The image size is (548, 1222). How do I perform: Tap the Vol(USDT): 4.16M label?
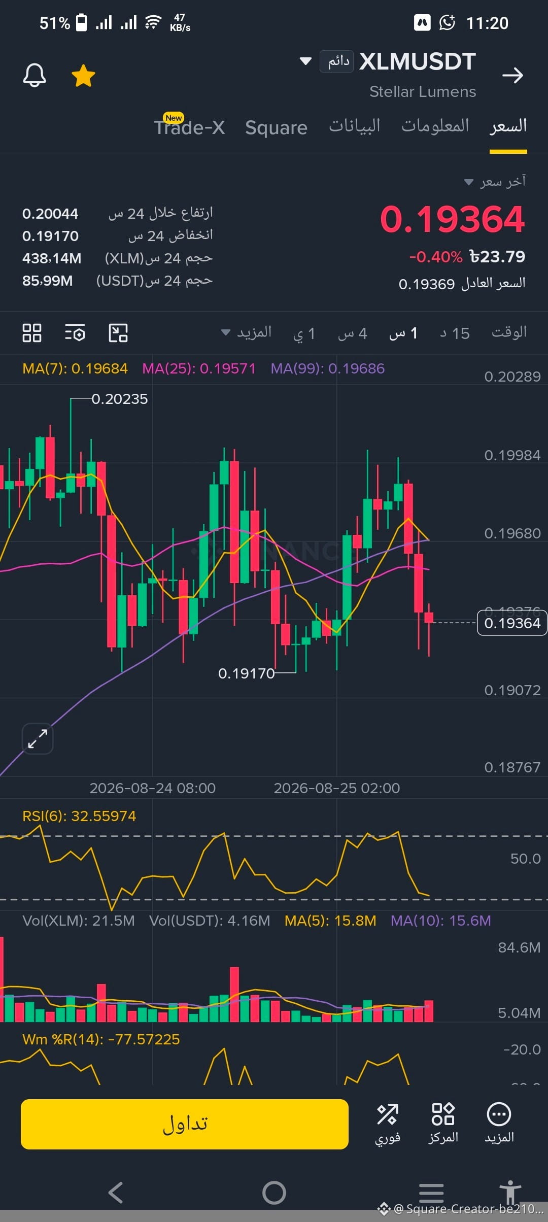click(x=210, y=921)
